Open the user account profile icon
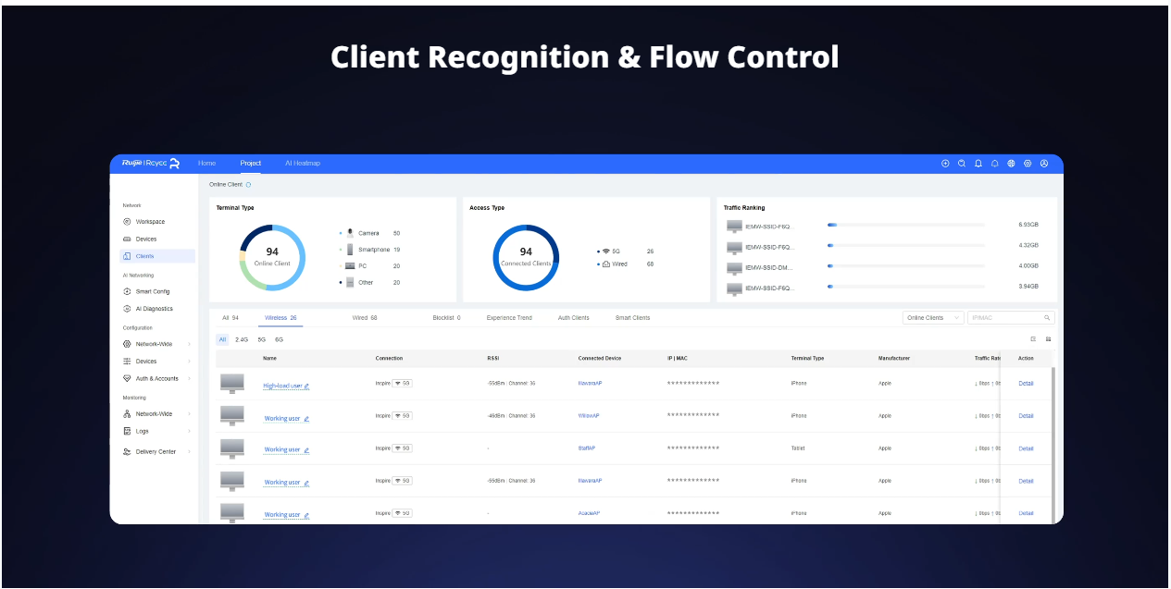This screenshot has height=589, width=1171. point(1044,164)
